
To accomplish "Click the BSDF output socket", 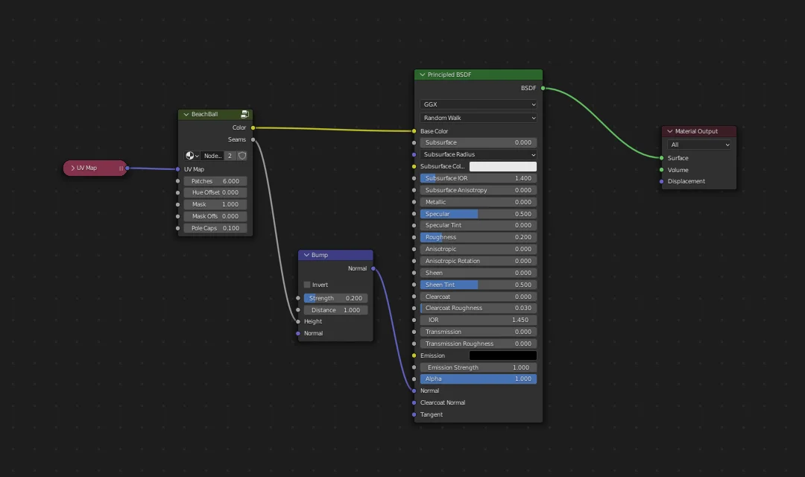I will coord(543,89).
